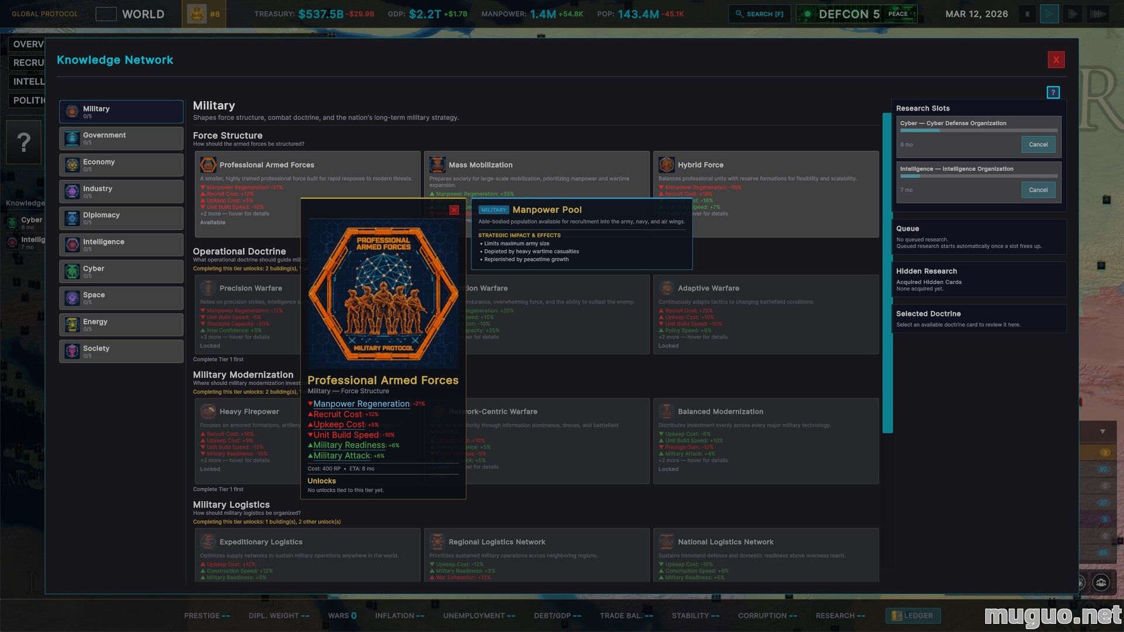Select the Hybrid Force doctrine card
The height and width of the screenshot is (632, 1124).
pyautogui.click(x=766, y=194)
